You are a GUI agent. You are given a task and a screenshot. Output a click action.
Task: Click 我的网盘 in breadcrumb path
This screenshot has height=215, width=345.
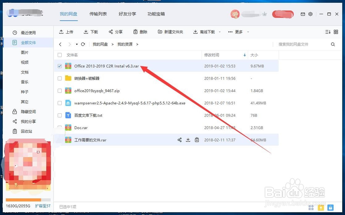[100, 44]
